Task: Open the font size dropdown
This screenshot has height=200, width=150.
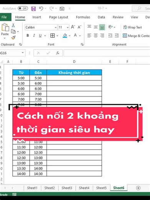Action: tap(68, 27)
